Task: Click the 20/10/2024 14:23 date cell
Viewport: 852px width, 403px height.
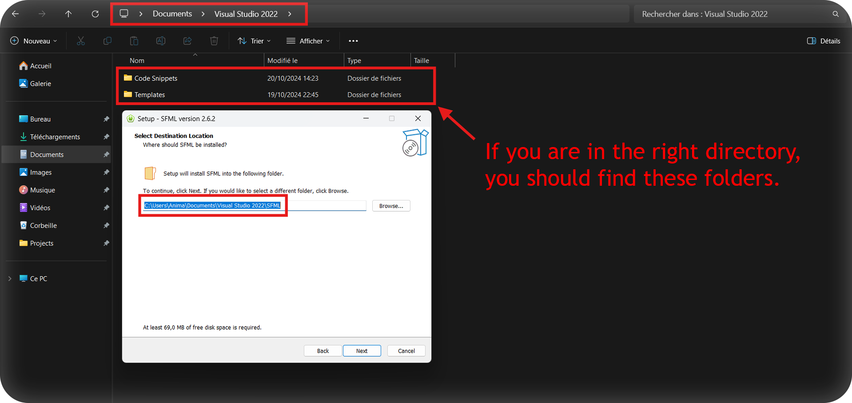Action: [293, 78]
